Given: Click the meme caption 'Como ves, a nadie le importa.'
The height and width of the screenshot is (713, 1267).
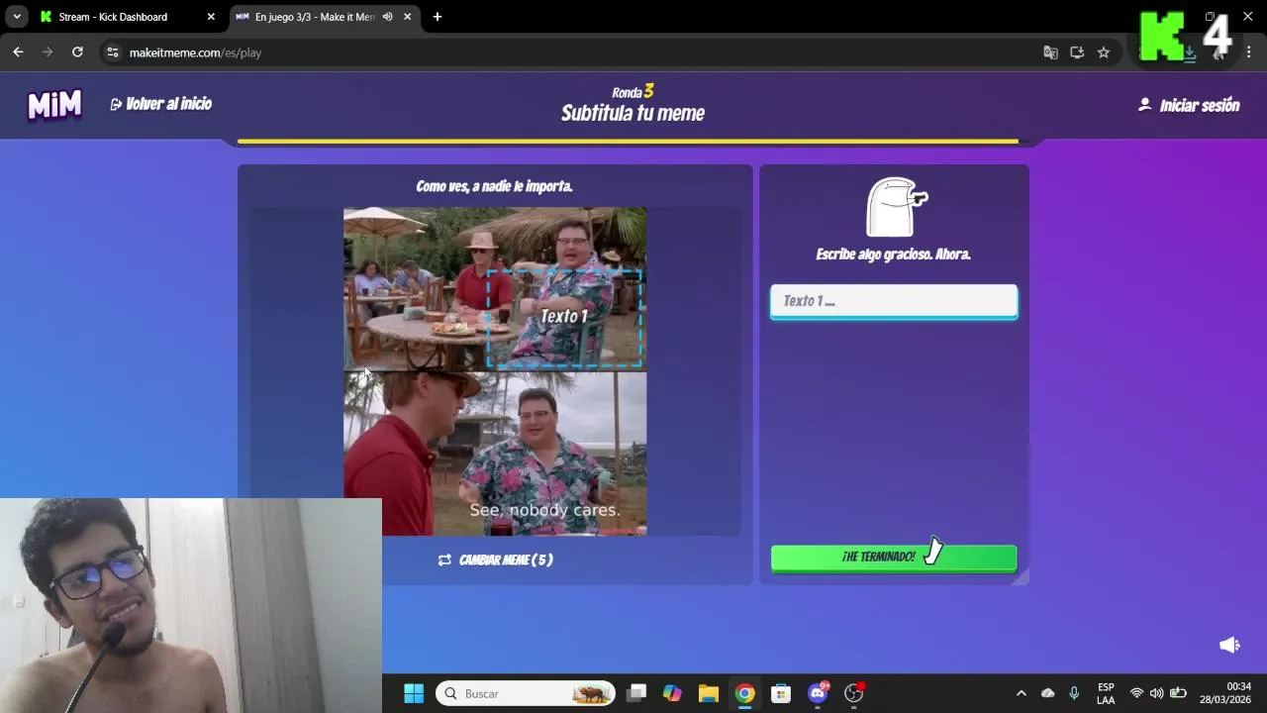Looking at the screenshot, I should click(x=494, y=186).
